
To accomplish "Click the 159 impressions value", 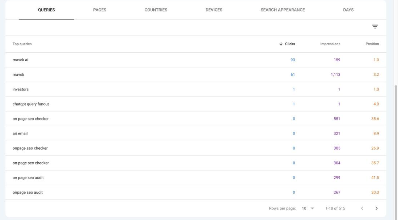I will click(x=337, y=60).
